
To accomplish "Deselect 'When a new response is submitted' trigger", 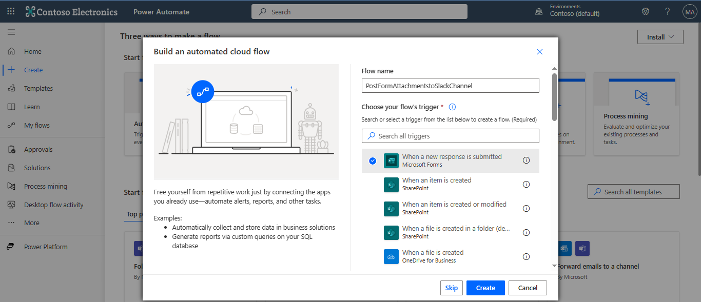I will (373, 161).
